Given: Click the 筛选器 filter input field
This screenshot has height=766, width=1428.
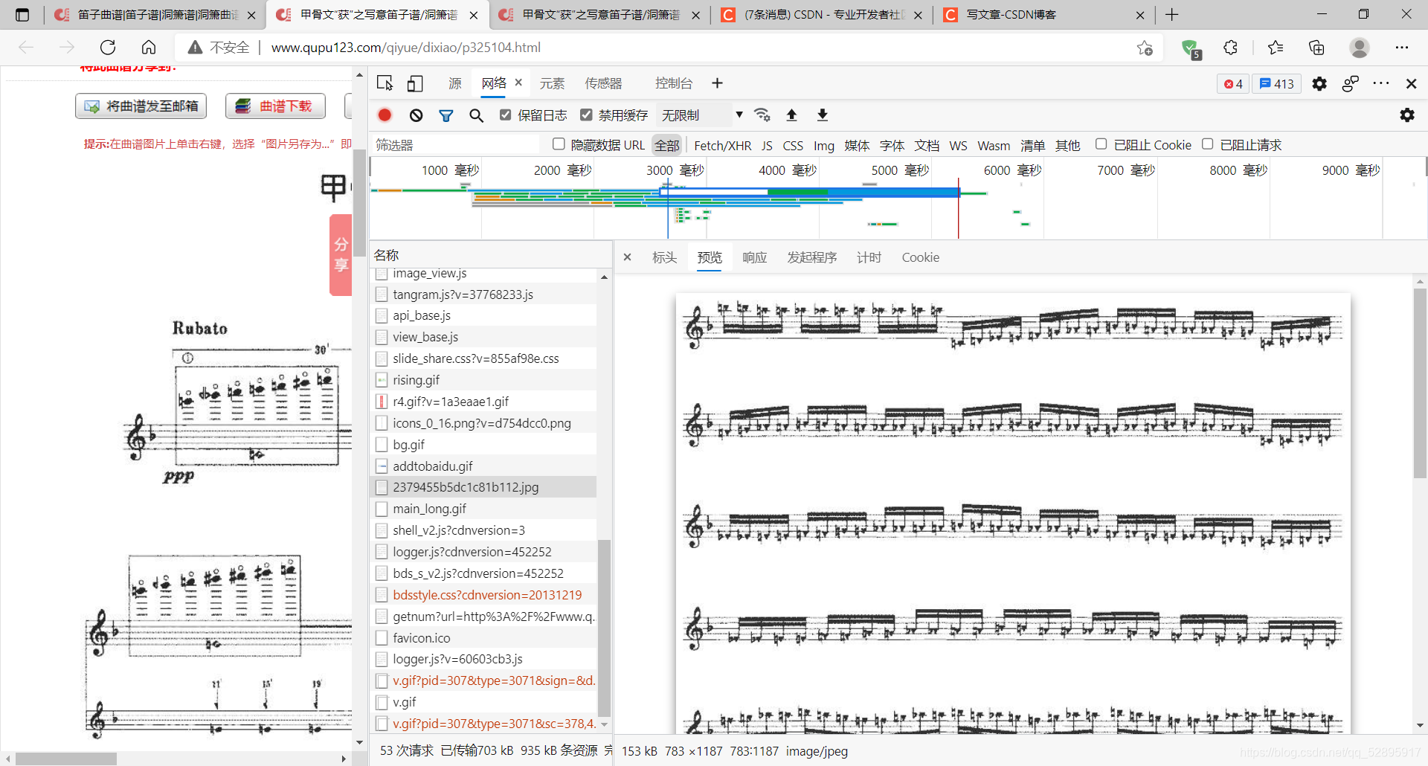Looking at the screenshot, I should point(455,145).
